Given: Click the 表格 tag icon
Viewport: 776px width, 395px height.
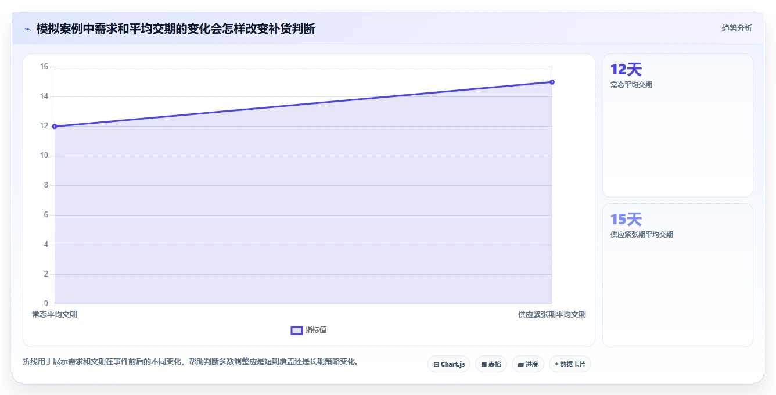Looking at the screenshot, I should point(484,365).
